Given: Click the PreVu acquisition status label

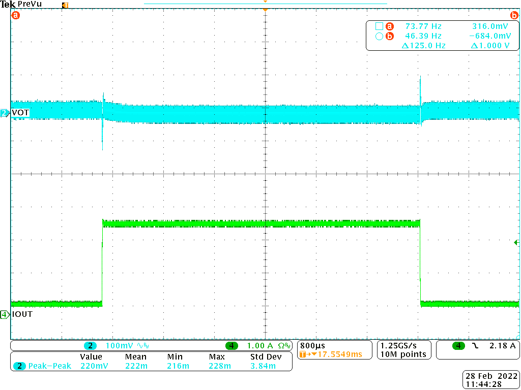Looking at the screenshot, I should tap(30, 4).
